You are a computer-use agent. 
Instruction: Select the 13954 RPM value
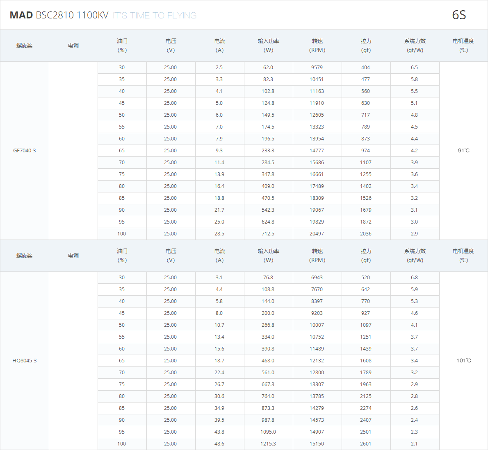(317, 139)
